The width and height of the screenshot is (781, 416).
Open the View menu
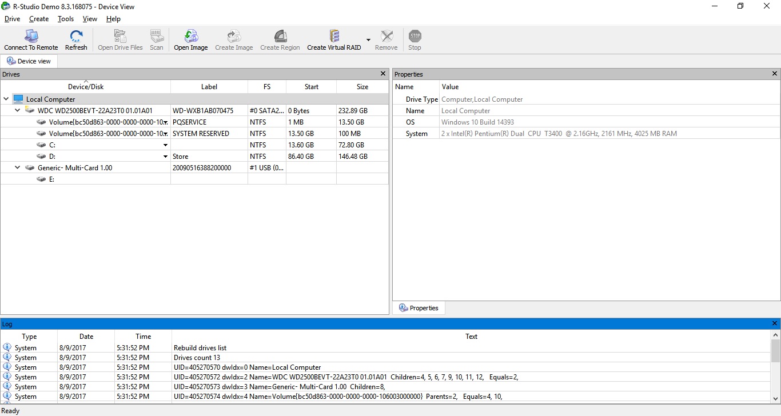coord(90,19)
